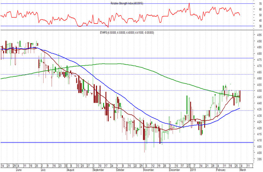Click date label 2 above July
Image resolution: width=263 pixels, height=172 pixels.
pos(42,166)
